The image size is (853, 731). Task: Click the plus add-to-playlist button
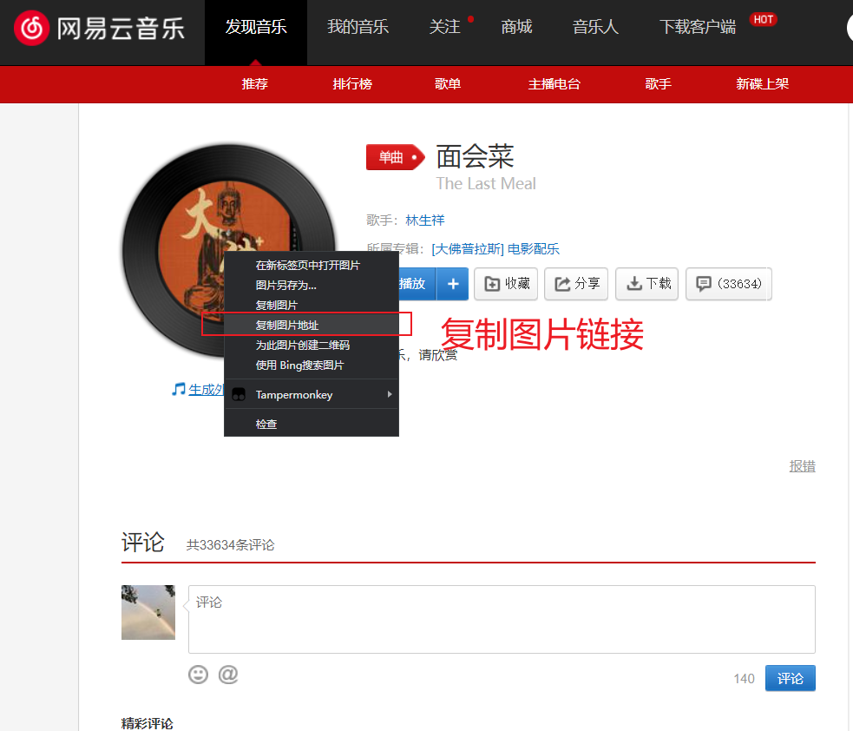click(x=453, y=284)
